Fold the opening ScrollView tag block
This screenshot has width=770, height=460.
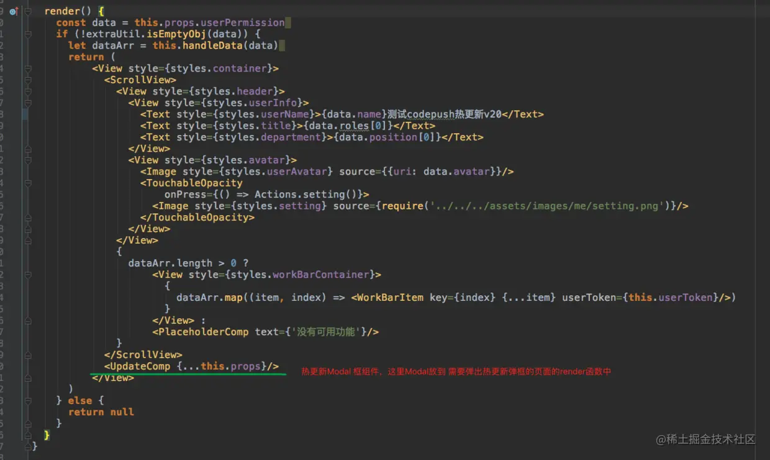[28, 80]
